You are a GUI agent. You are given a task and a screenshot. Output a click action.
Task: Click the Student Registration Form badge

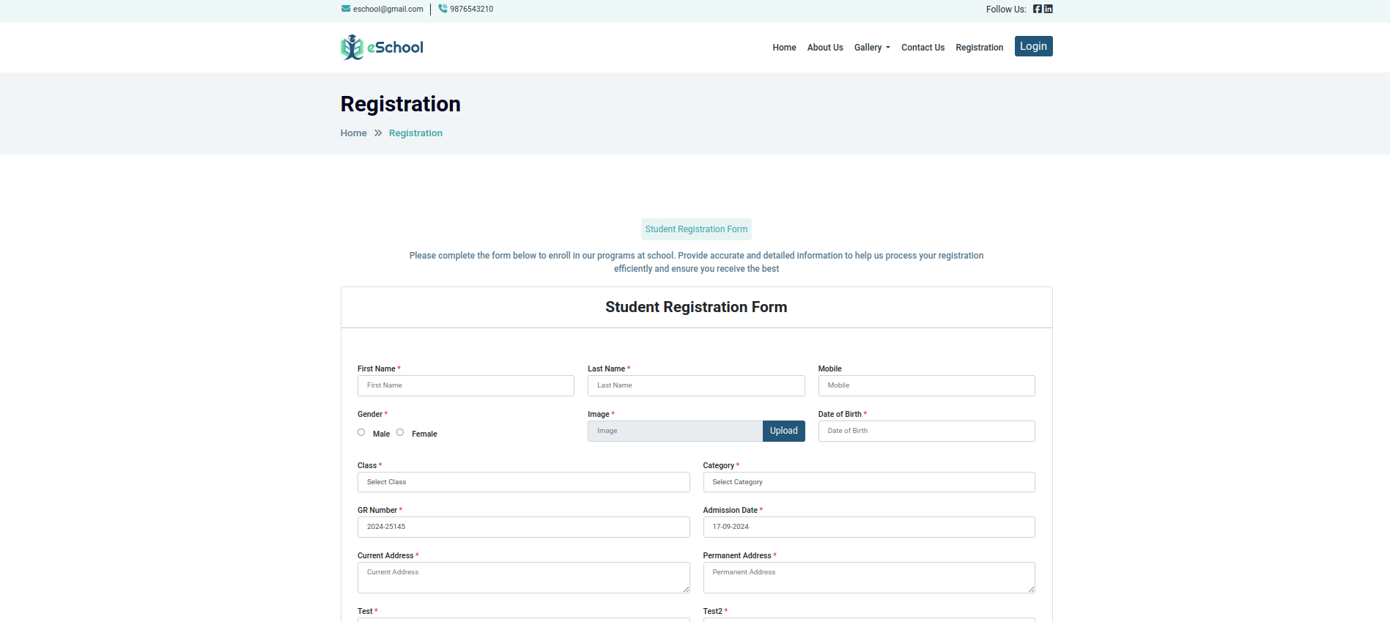(x=696, y=229)
